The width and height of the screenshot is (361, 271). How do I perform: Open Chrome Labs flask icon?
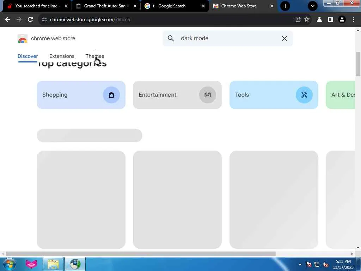319,20
